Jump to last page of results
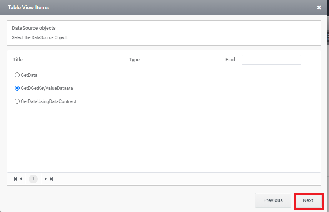 click(x=51, y=179)
